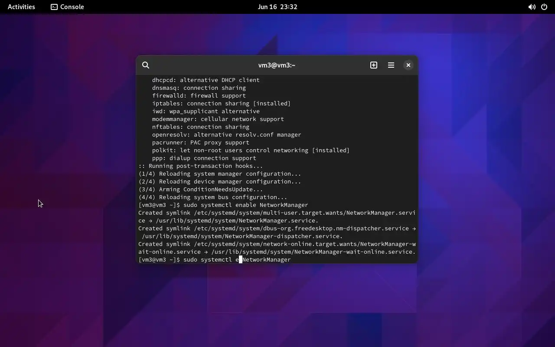Click the dbus-org.freedesktop.nm-dispatcher.service symlink line
This screenshot has width=555, height=347.
[277, 228]
